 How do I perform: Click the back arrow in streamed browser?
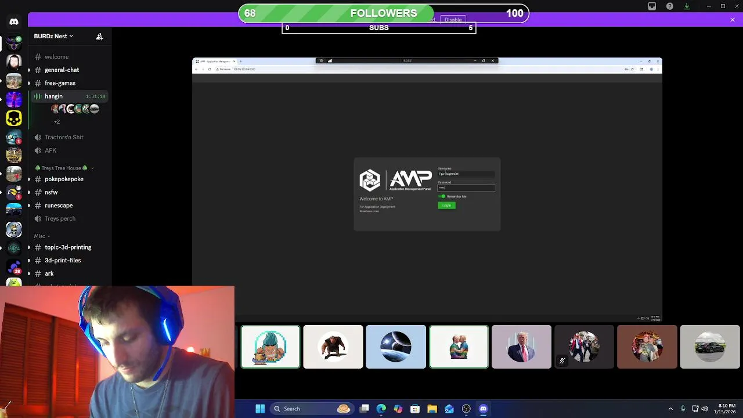pos(196,69)
